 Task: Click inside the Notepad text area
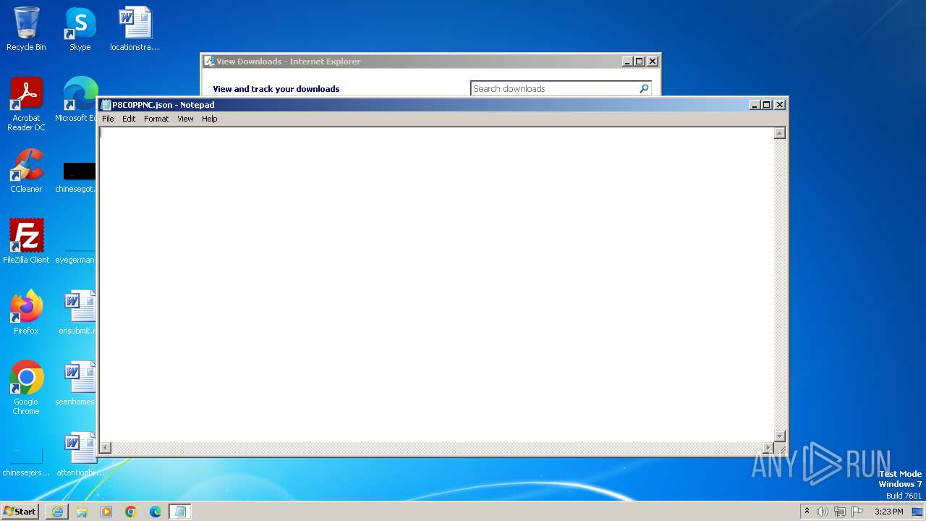(436, 284)
